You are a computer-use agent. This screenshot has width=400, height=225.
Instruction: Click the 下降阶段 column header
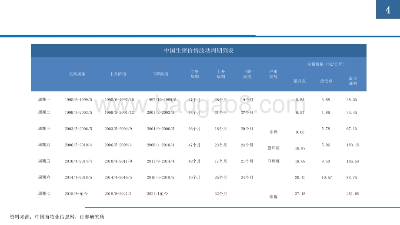pyautogui.click(x=160, y=74)
